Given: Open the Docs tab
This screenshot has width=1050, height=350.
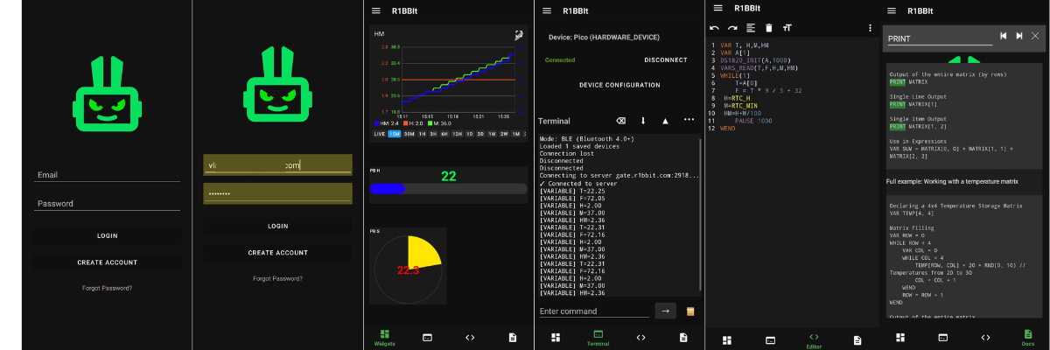Looking at the screenshot, I should pyautogui.click(x=1027, y=338).
